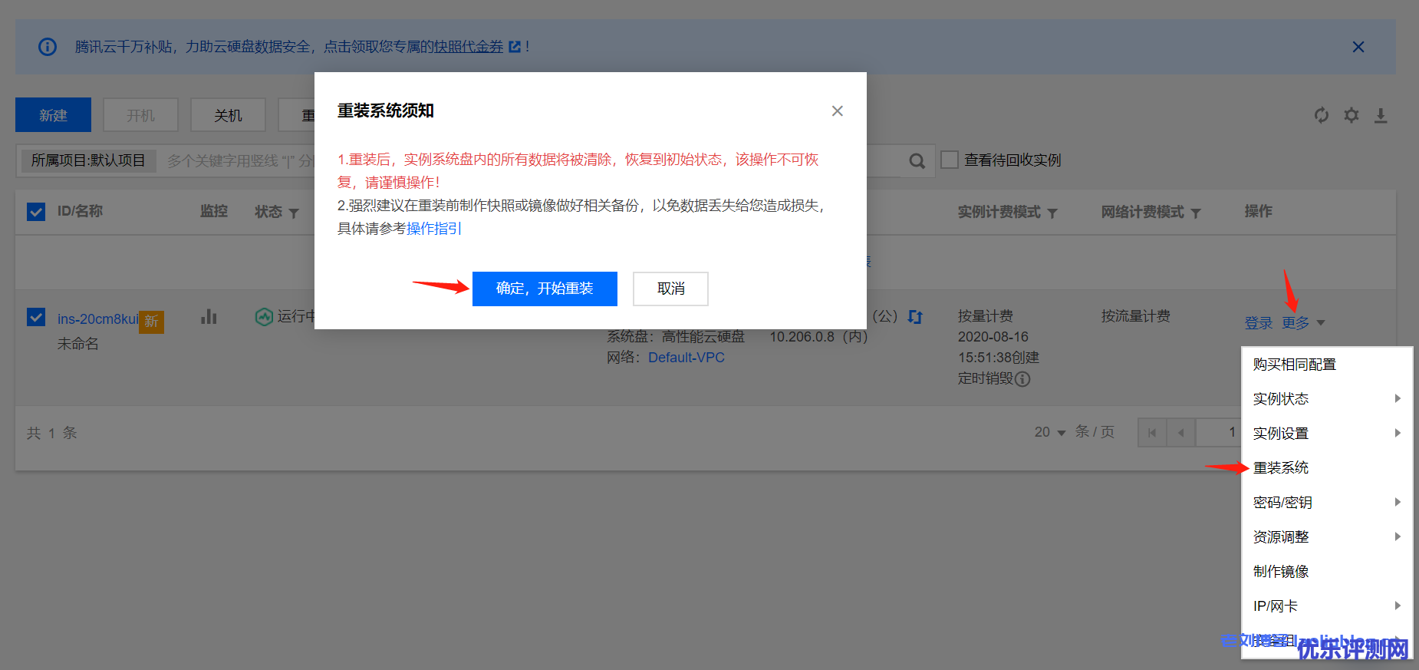Click the ID/名称 column header
Viewport: 1419px width, 670px height.
[x=80, y=212]
